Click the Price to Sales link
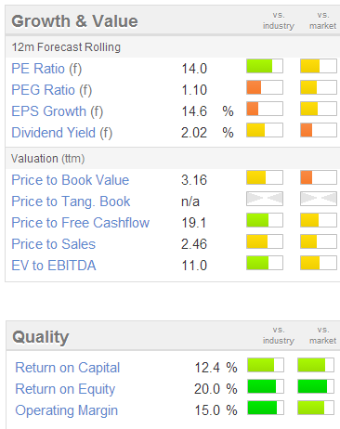Image resolution: width=340 pixels, height=429 pixels. click(x=54, y=244)
